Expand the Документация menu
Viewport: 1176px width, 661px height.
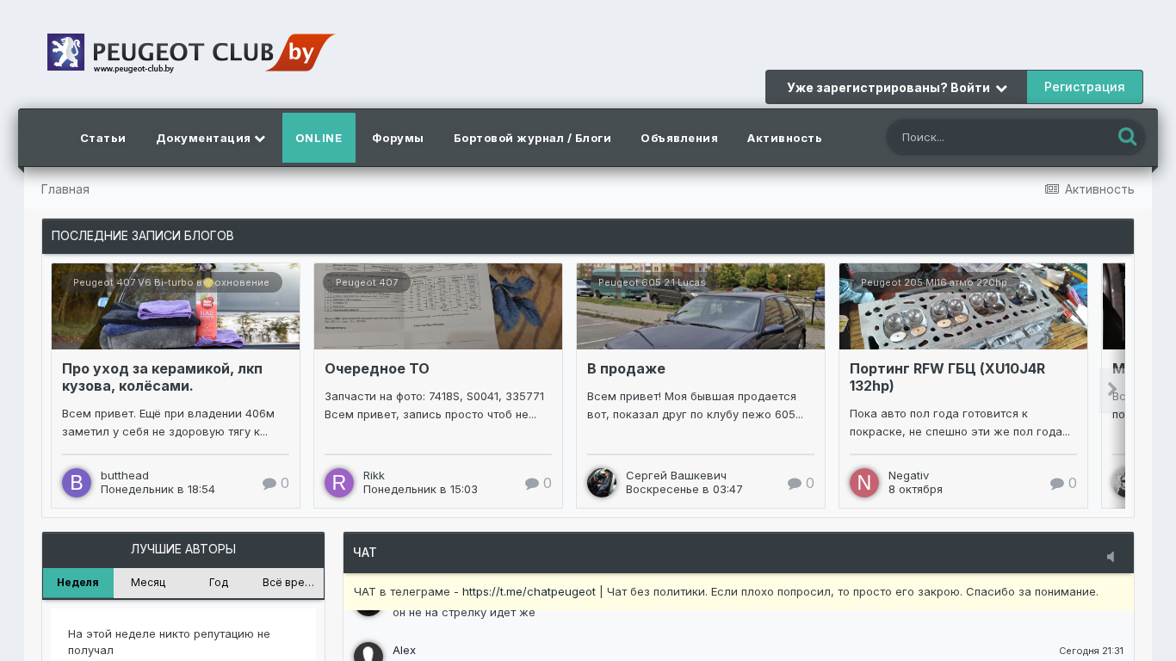(x=210, y=138)
